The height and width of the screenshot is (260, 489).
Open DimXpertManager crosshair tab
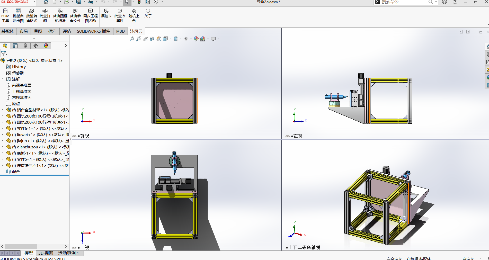click(x=36, y=46)
